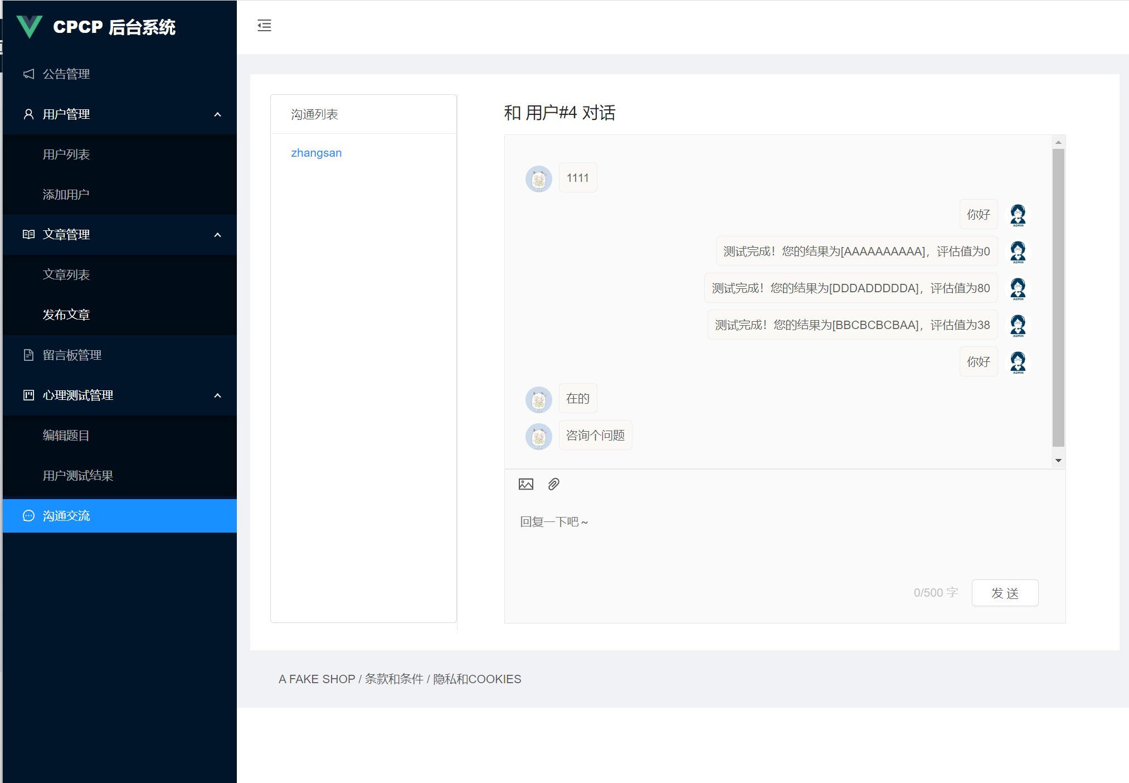Collapse the 文章管理 submenu chevron
1129x783 pixels.
point(217,235)
